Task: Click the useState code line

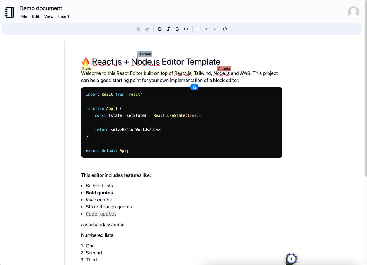Action: click(x=148, y=115)
